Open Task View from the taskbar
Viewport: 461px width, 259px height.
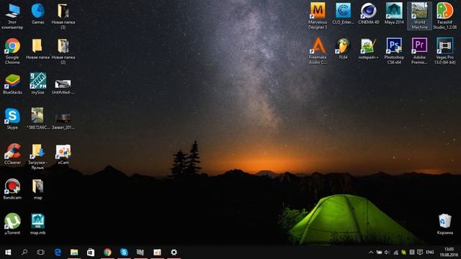[x=40, y=253]
